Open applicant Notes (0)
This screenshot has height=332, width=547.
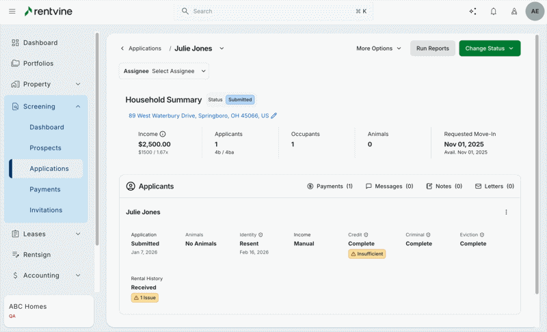click(444, 186)
